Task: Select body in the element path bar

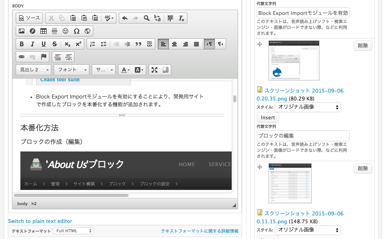Action: (x=22, y=204)
